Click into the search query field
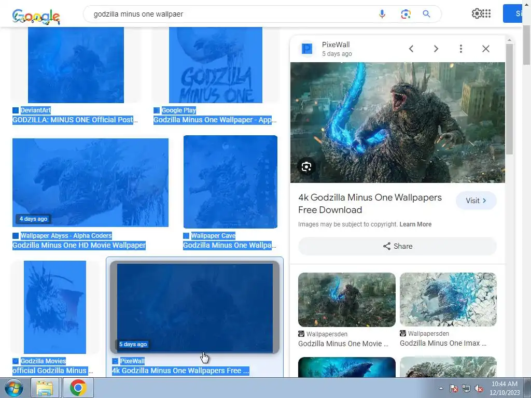 point(230,14)
